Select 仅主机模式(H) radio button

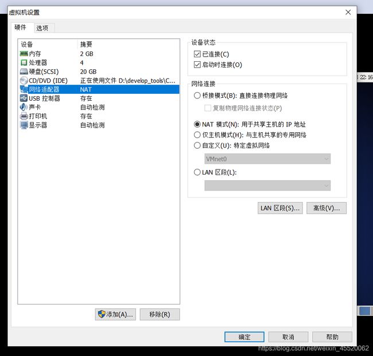(x=197, y=135)
